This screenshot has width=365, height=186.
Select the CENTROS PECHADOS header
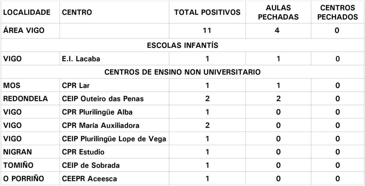click(337, 12)
